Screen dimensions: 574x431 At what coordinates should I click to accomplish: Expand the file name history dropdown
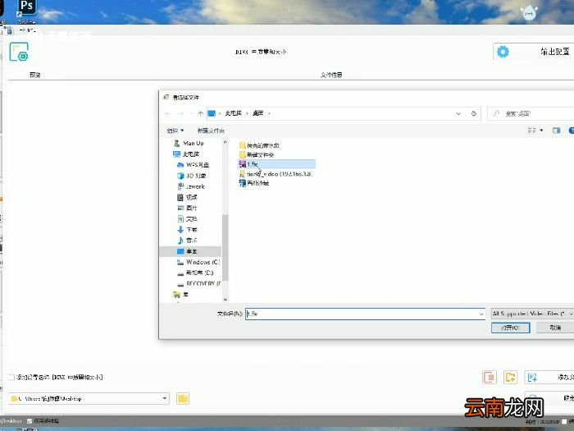pos(481,314)
